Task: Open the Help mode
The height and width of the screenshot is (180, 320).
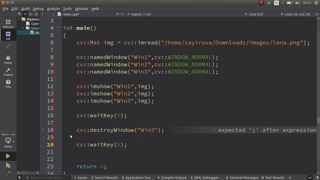Action: coord(8,83)
